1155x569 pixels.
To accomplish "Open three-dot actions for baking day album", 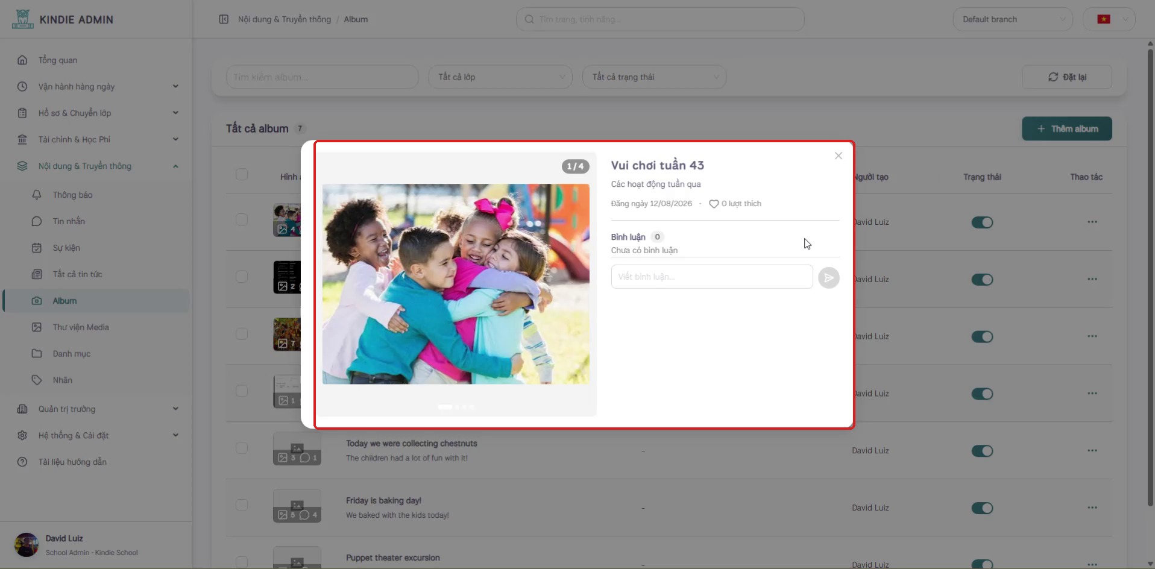I will (x=1092, y=508).
